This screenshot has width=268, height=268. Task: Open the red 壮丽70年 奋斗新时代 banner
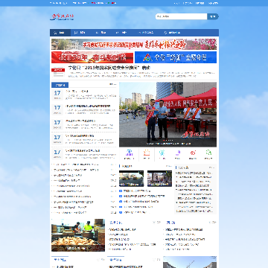pyautogui.click(x=92, y=57)
